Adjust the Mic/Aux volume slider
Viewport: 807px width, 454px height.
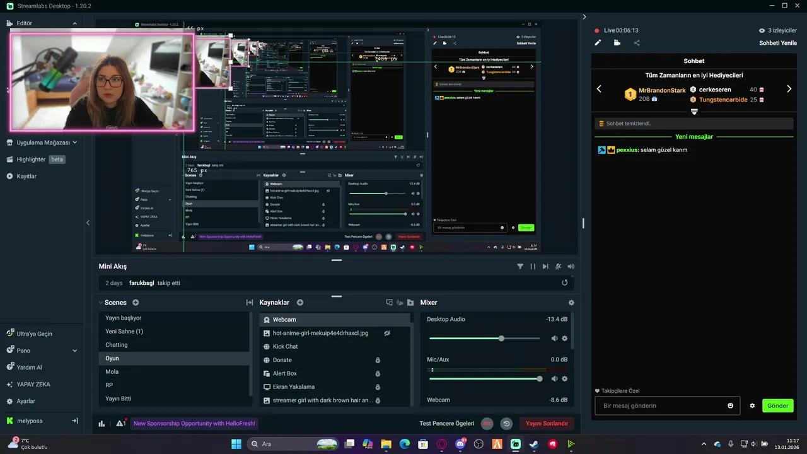pos(484,379)
